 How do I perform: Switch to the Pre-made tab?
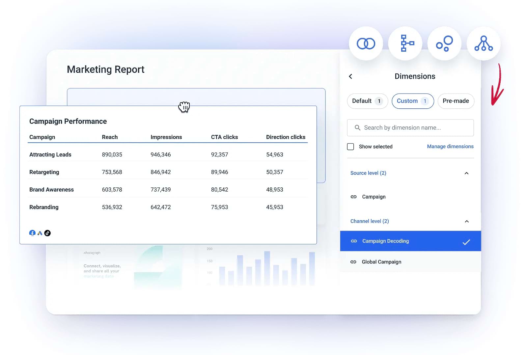point(456,101)
